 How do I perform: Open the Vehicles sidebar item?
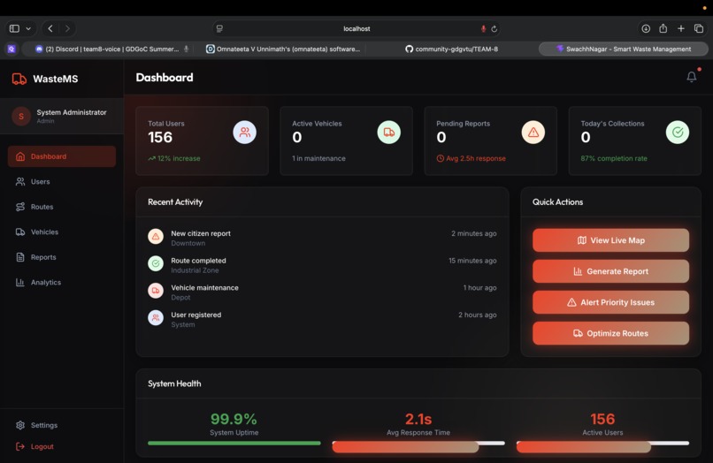62,232
